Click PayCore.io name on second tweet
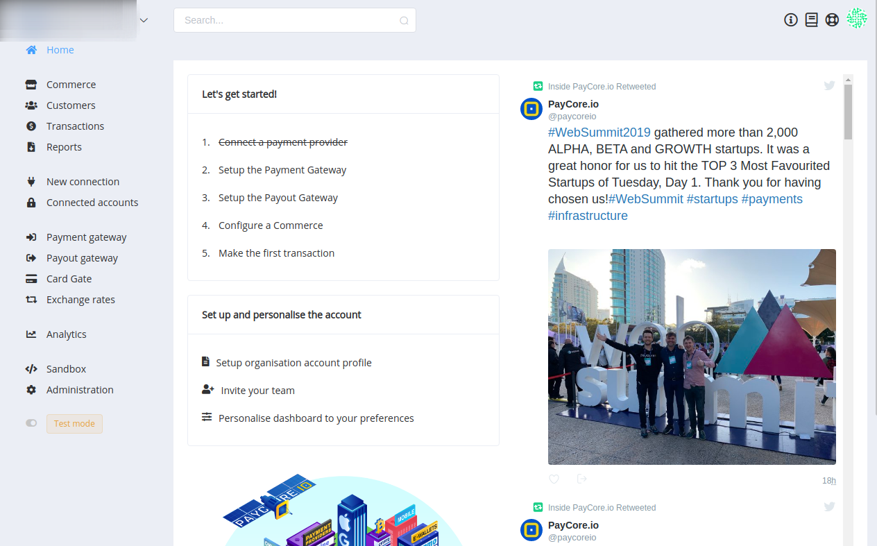This screenshot has width=877, height=546. (573, 525)
